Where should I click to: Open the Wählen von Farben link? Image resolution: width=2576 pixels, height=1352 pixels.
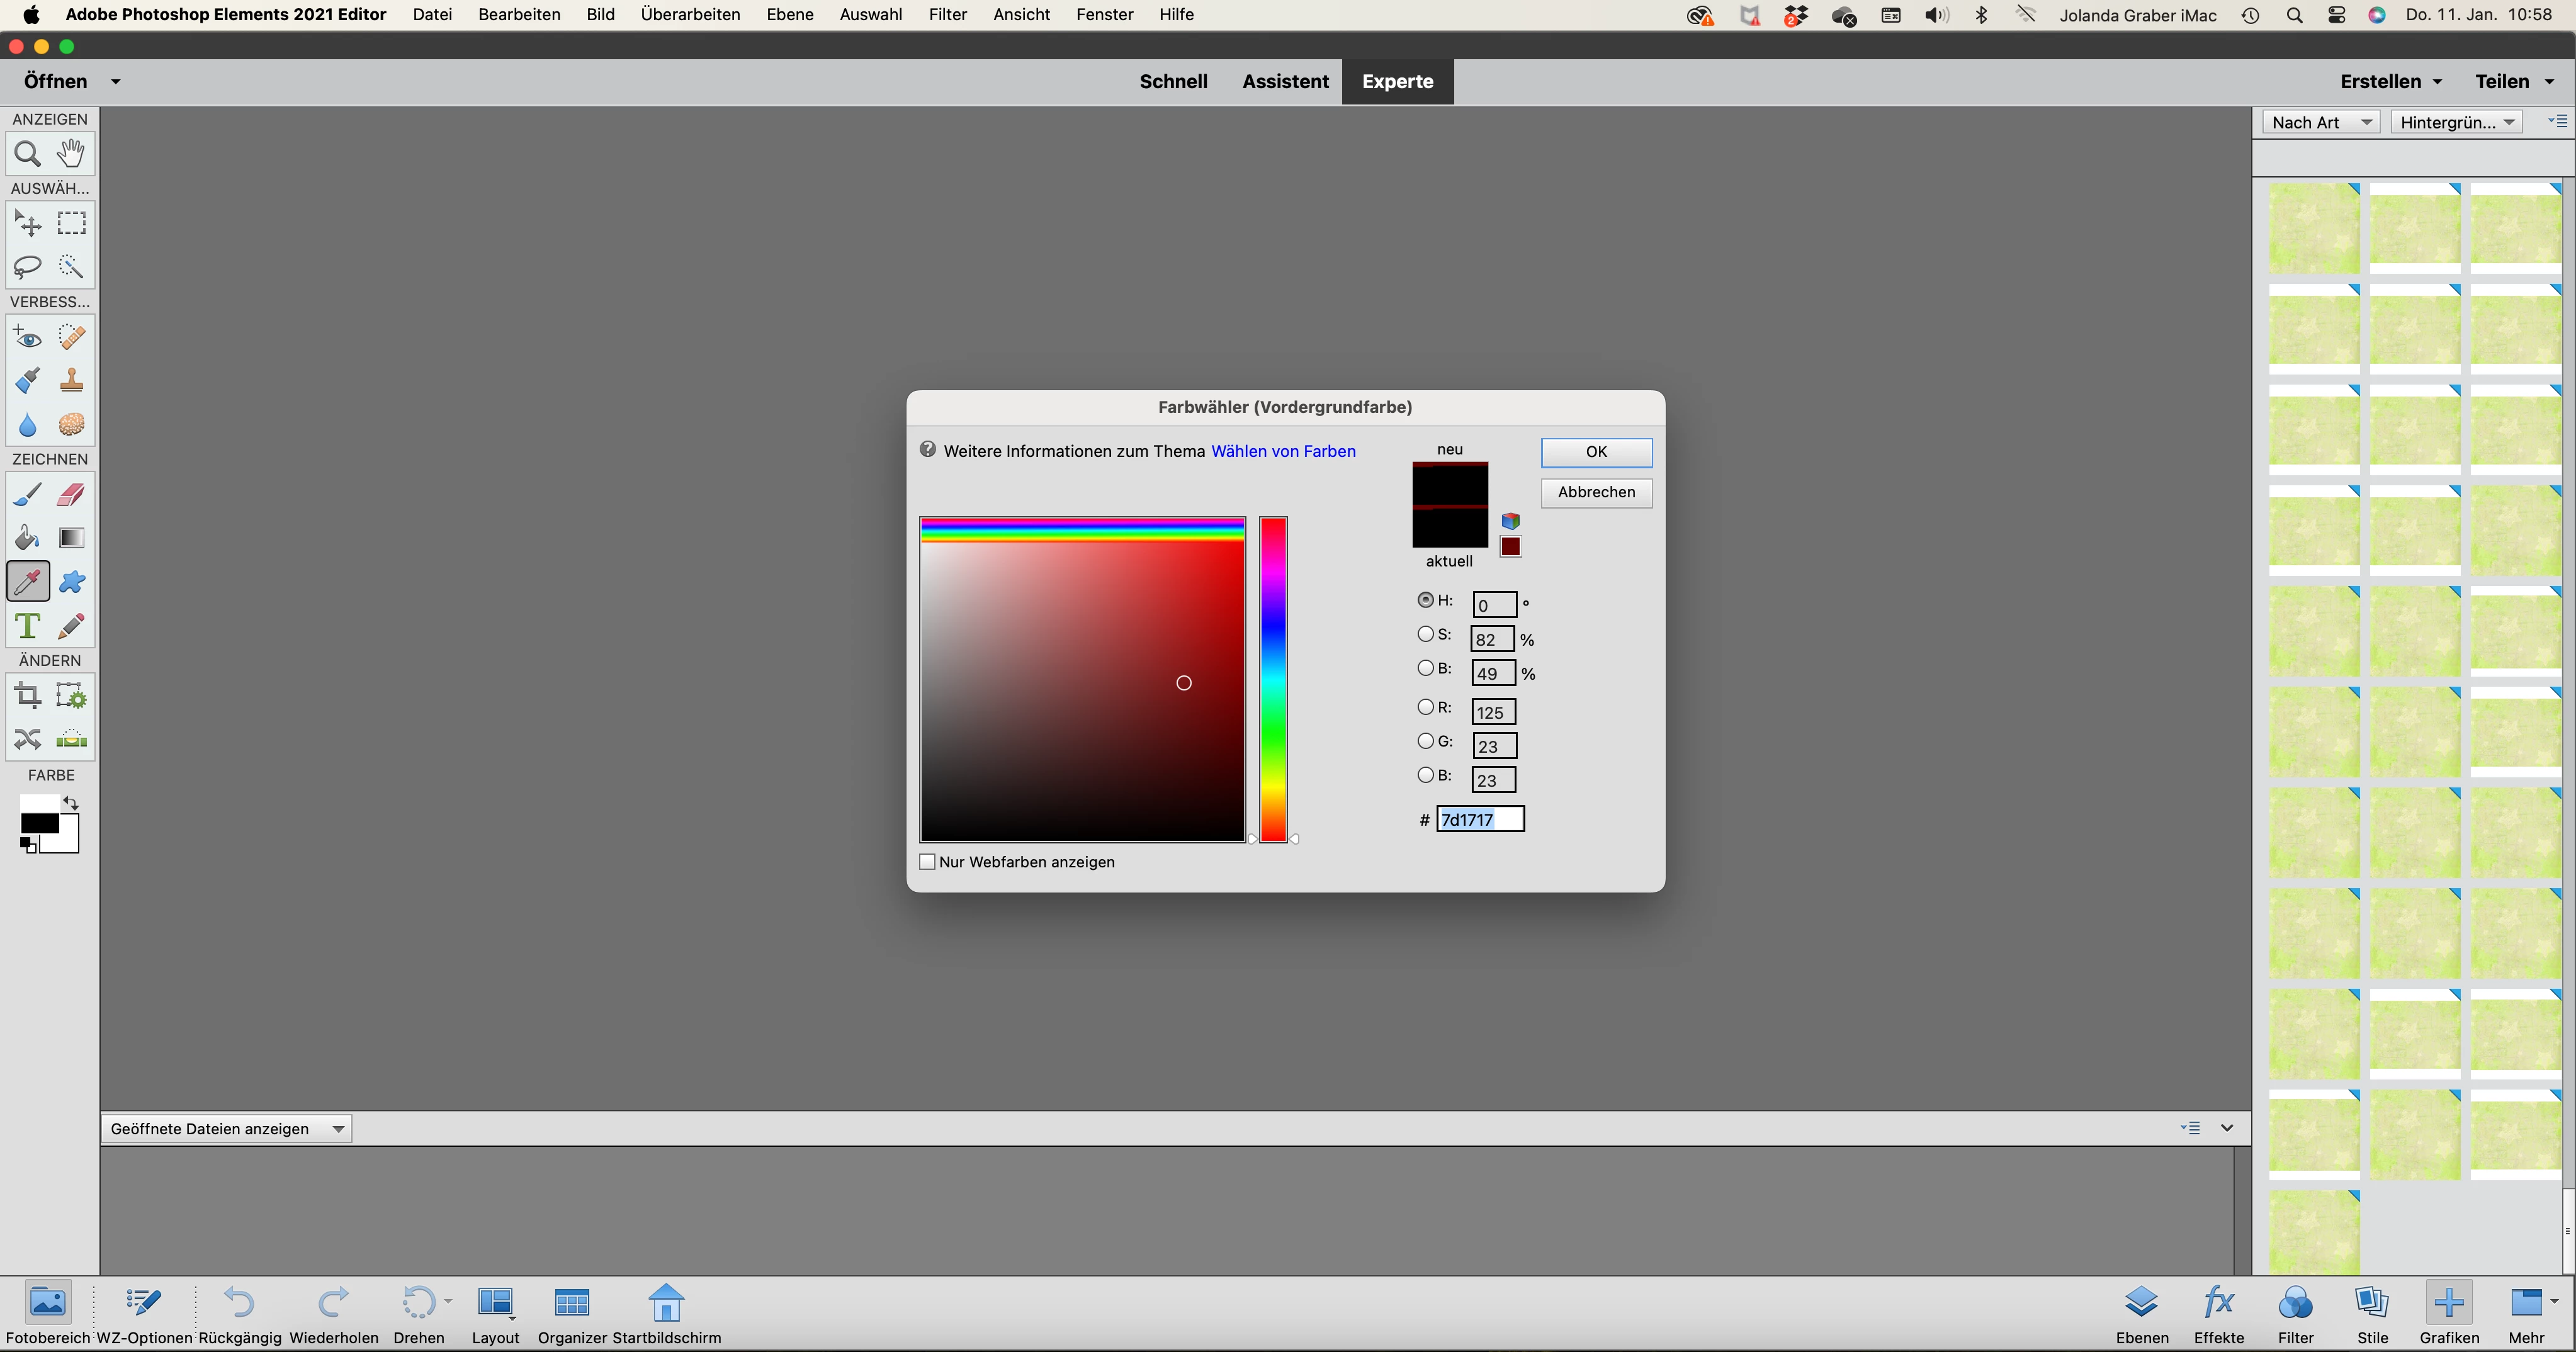pyautogui.click(x=1283, y=451)
